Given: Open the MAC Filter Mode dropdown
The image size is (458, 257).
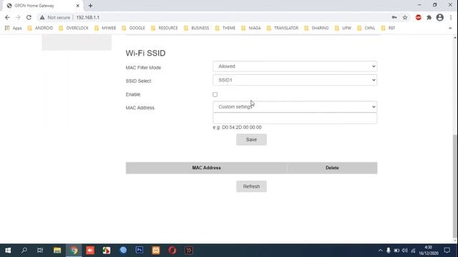Looking at the screenshot, I should click(295, 66).
